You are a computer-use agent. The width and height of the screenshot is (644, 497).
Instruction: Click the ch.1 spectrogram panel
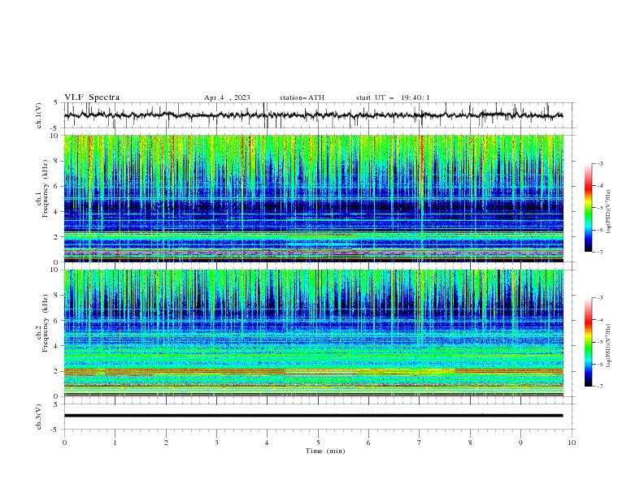(x=314, y=198)
